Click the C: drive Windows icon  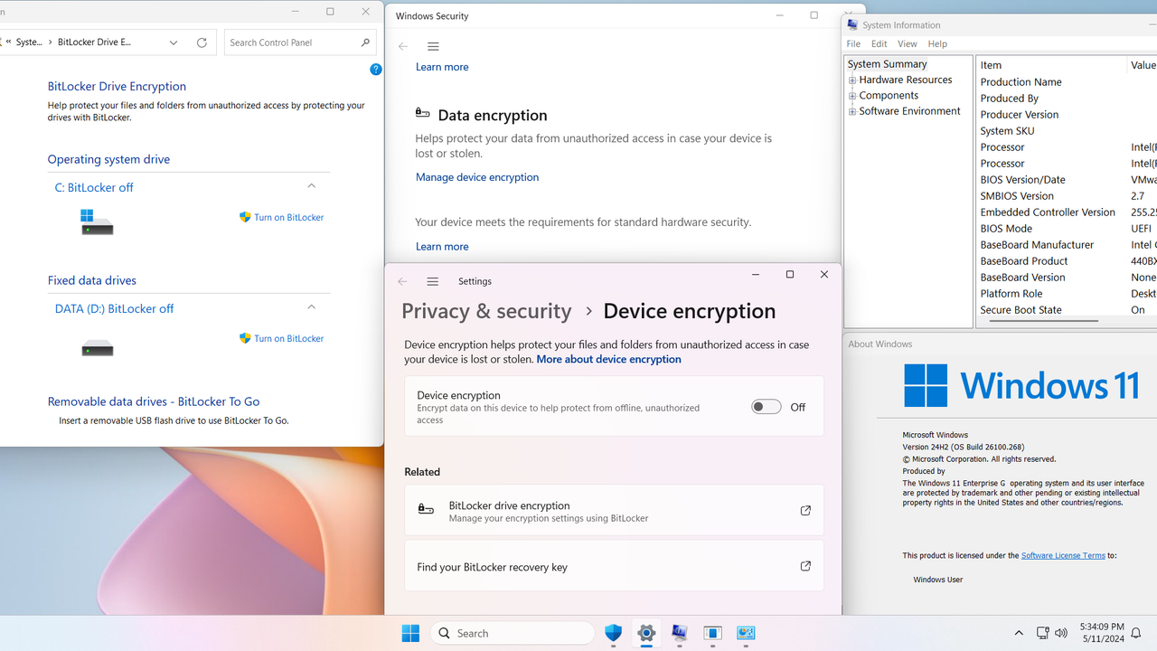tap(97, 222)
